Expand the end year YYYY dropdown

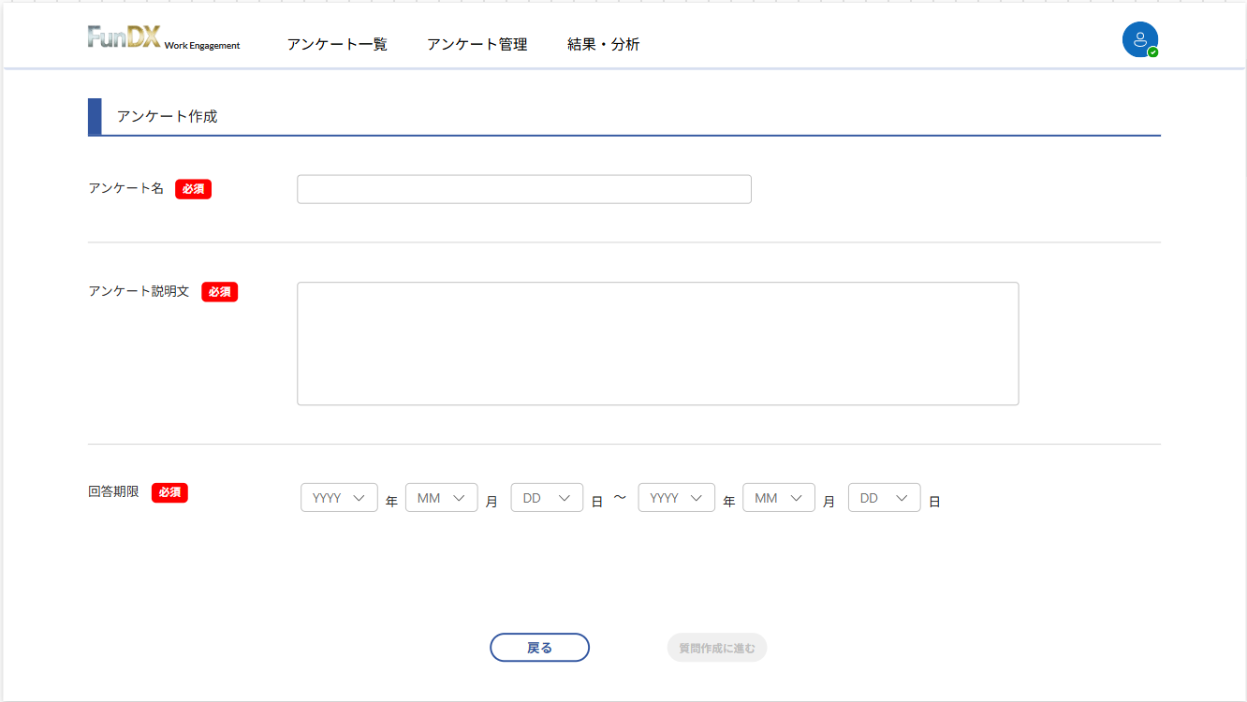[x=676, y=498]
